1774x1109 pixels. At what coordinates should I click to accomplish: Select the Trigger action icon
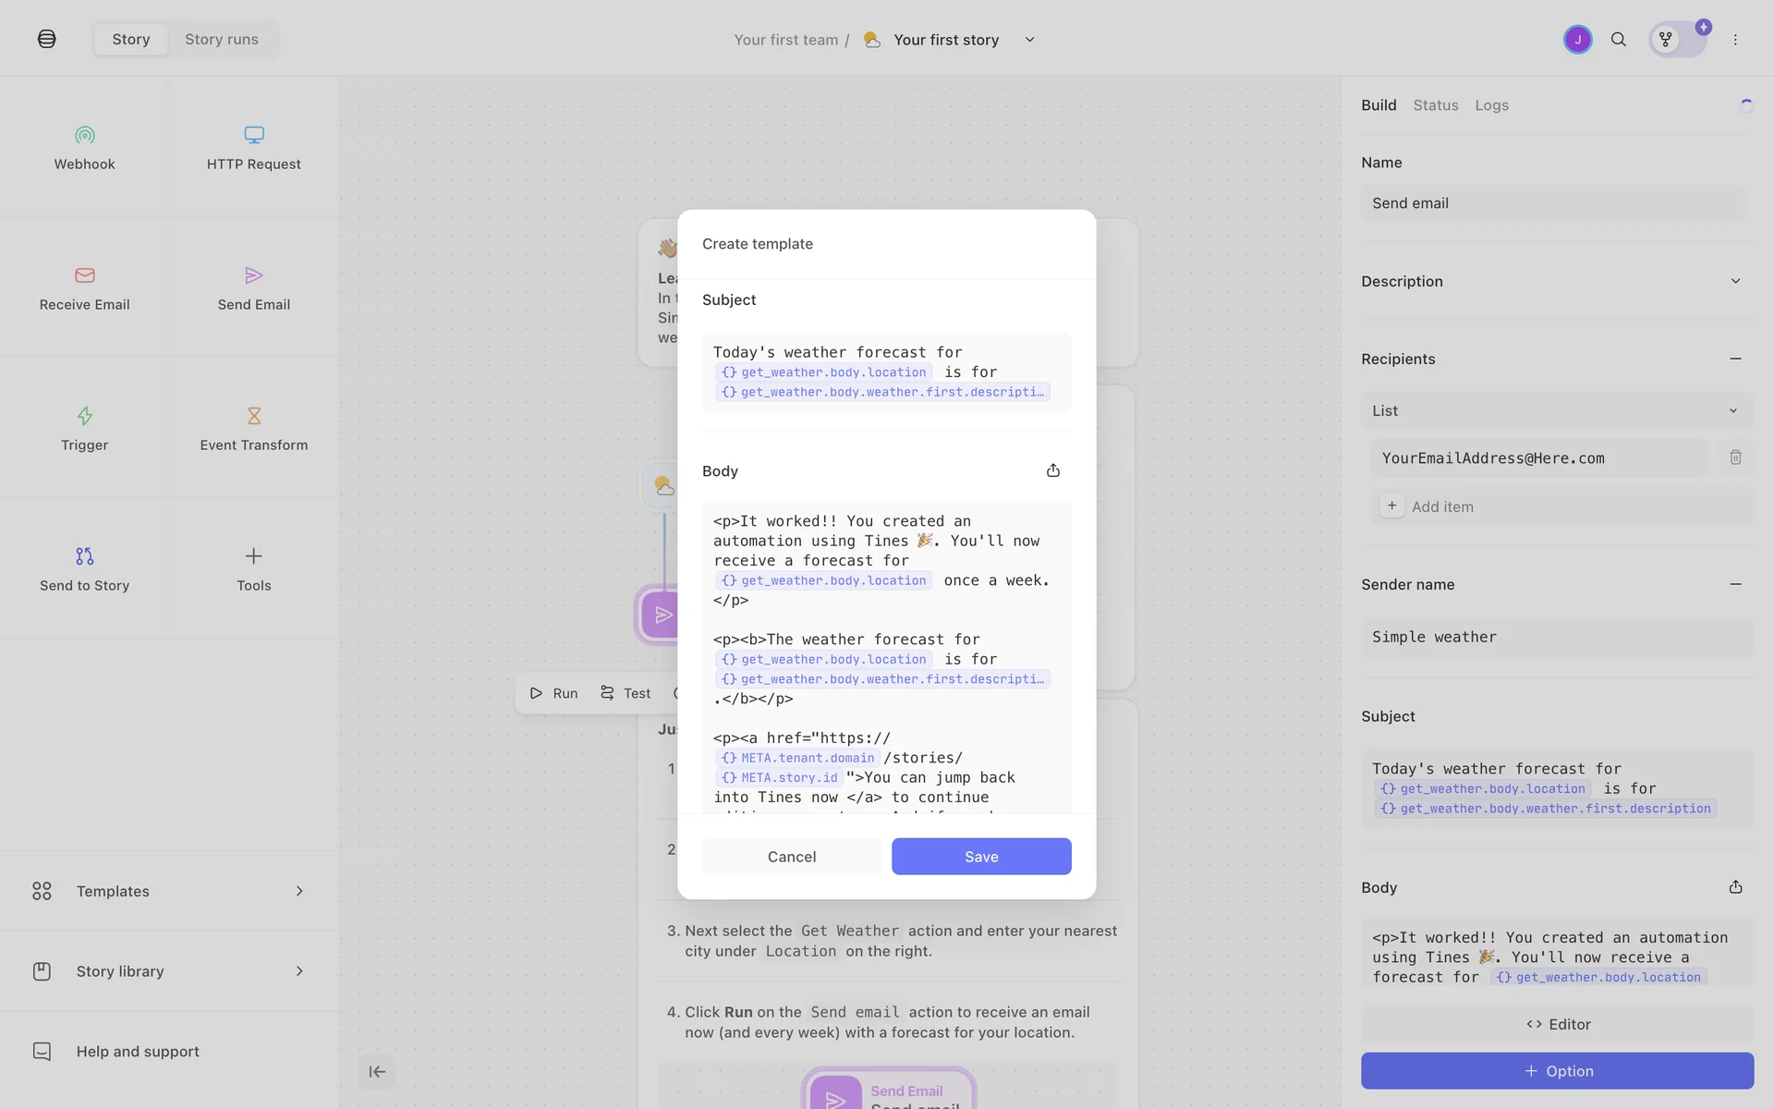[84, 416]
